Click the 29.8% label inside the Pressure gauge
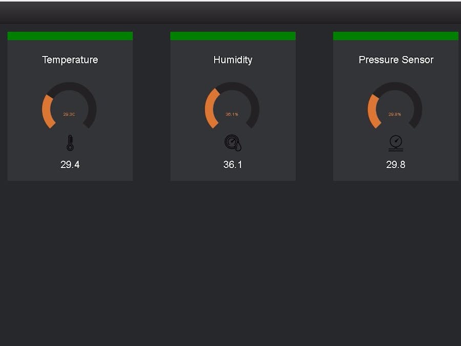Viewport: 461px width, 346px height. tap(396, 114)
